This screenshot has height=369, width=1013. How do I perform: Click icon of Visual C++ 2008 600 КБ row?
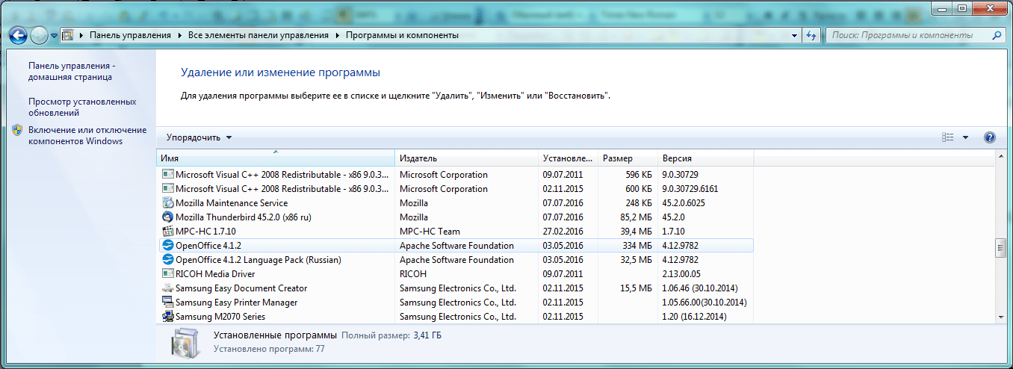pyautogui.click(x=168, y=189)
